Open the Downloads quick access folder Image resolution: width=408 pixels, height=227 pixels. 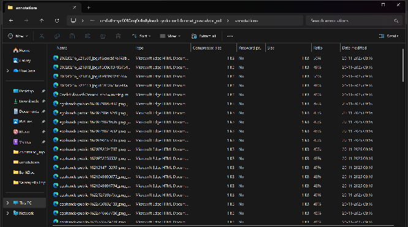pyautogui.click(x=26, y=101)
